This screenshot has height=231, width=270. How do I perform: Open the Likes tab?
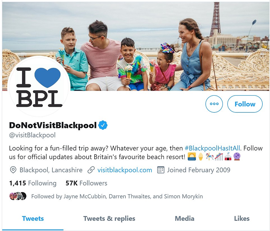pos(242,218)
